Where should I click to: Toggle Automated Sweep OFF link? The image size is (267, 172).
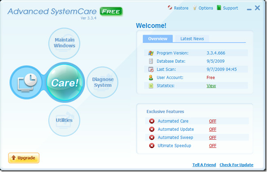(213, 138)
